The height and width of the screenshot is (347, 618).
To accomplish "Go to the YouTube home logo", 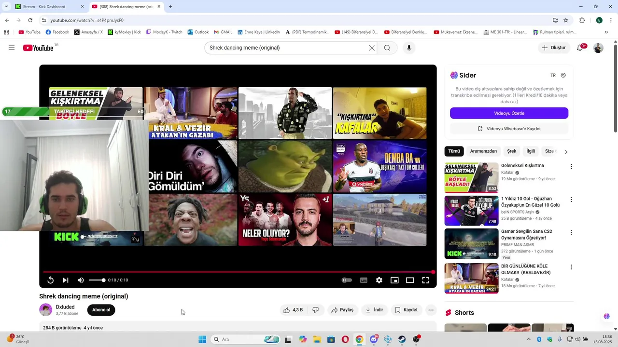I will [38, 48].
